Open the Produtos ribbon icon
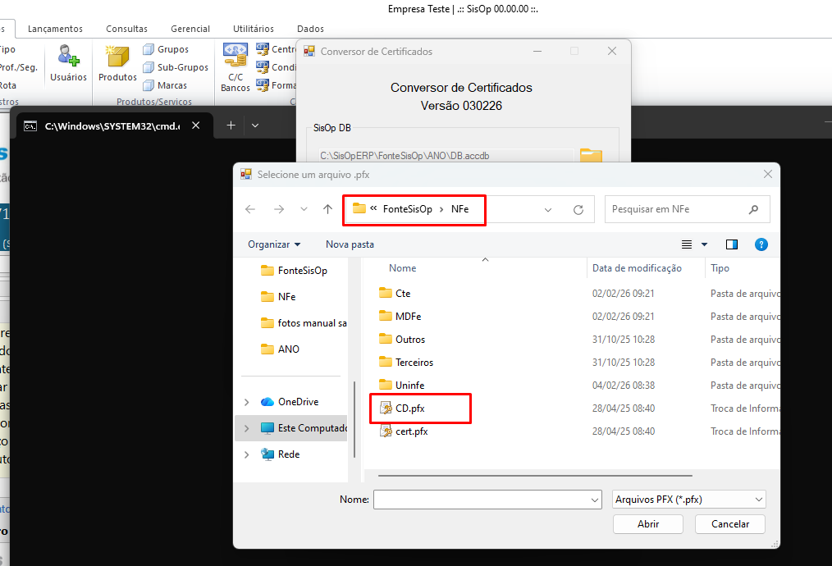Viewport: 832px width, 566px height. coord(117,63)
